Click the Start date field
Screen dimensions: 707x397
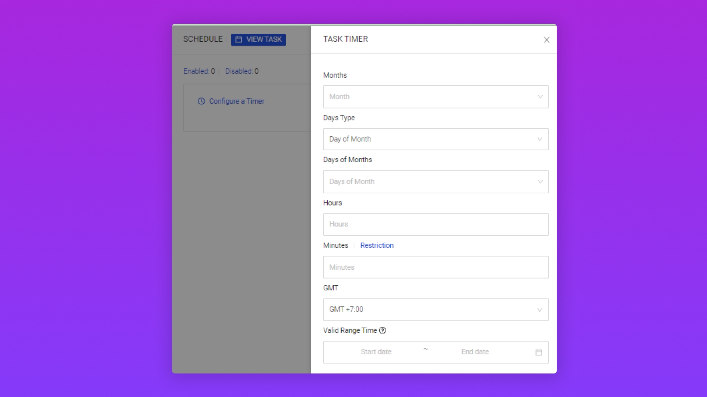tap(376, 352)
